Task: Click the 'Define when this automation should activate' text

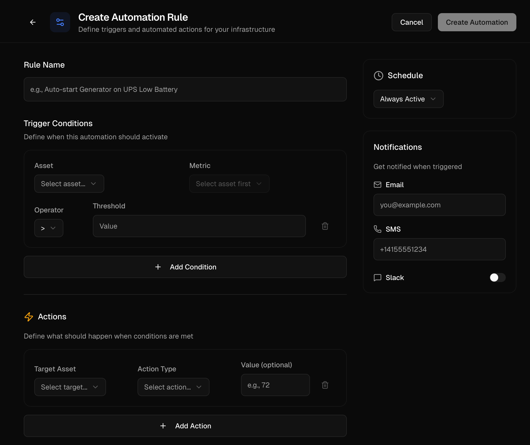Action: tap(96, 137)
